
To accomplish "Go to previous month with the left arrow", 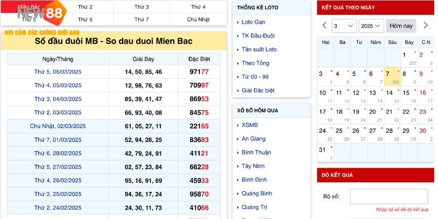I will 325,26.
